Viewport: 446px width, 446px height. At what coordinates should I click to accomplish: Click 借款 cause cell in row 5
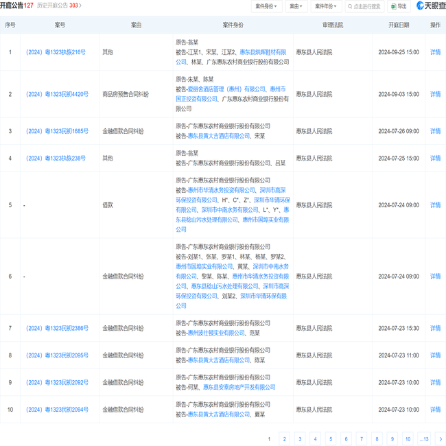tap(108, 205)
